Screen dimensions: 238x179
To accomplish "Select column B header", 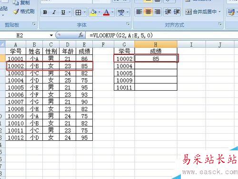I will [34, 44].
